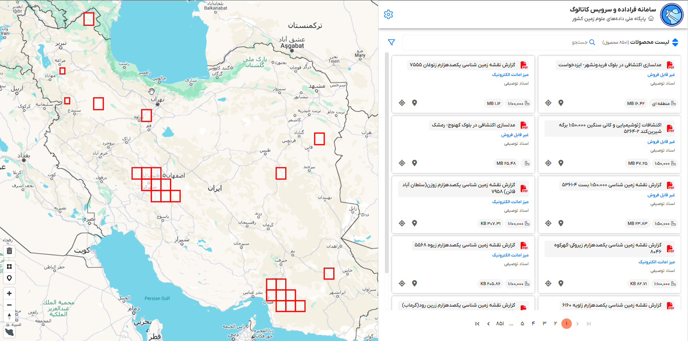Click the pin icon on فریدونشهر-ایذخواست card
The width and height of the screenshot is (688, 341).
[x=561, y=103]
